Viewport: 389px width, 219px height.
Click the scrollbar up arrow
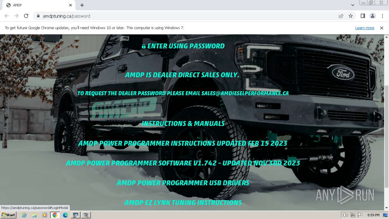[x=387, y=37]
